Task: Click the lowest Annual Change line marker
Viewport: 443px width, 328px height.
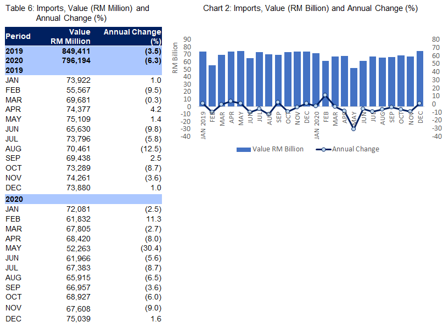Action: (x=354, y=128)
